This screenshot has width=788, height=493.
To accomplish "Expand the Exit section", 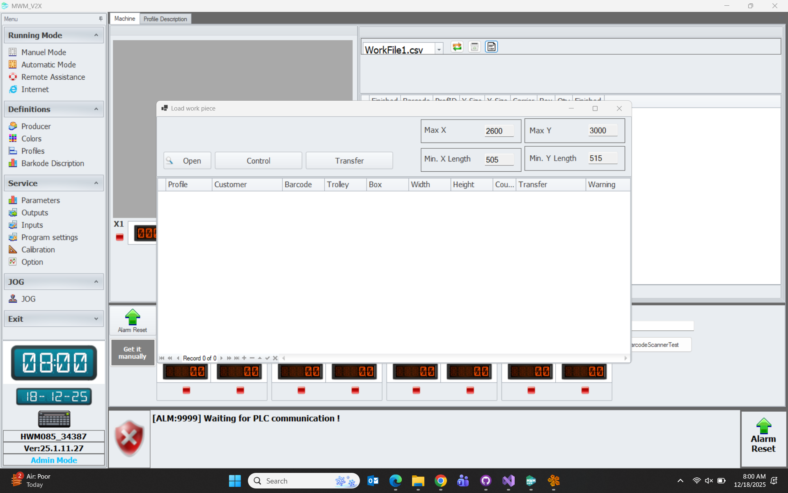I will (96, 319).
